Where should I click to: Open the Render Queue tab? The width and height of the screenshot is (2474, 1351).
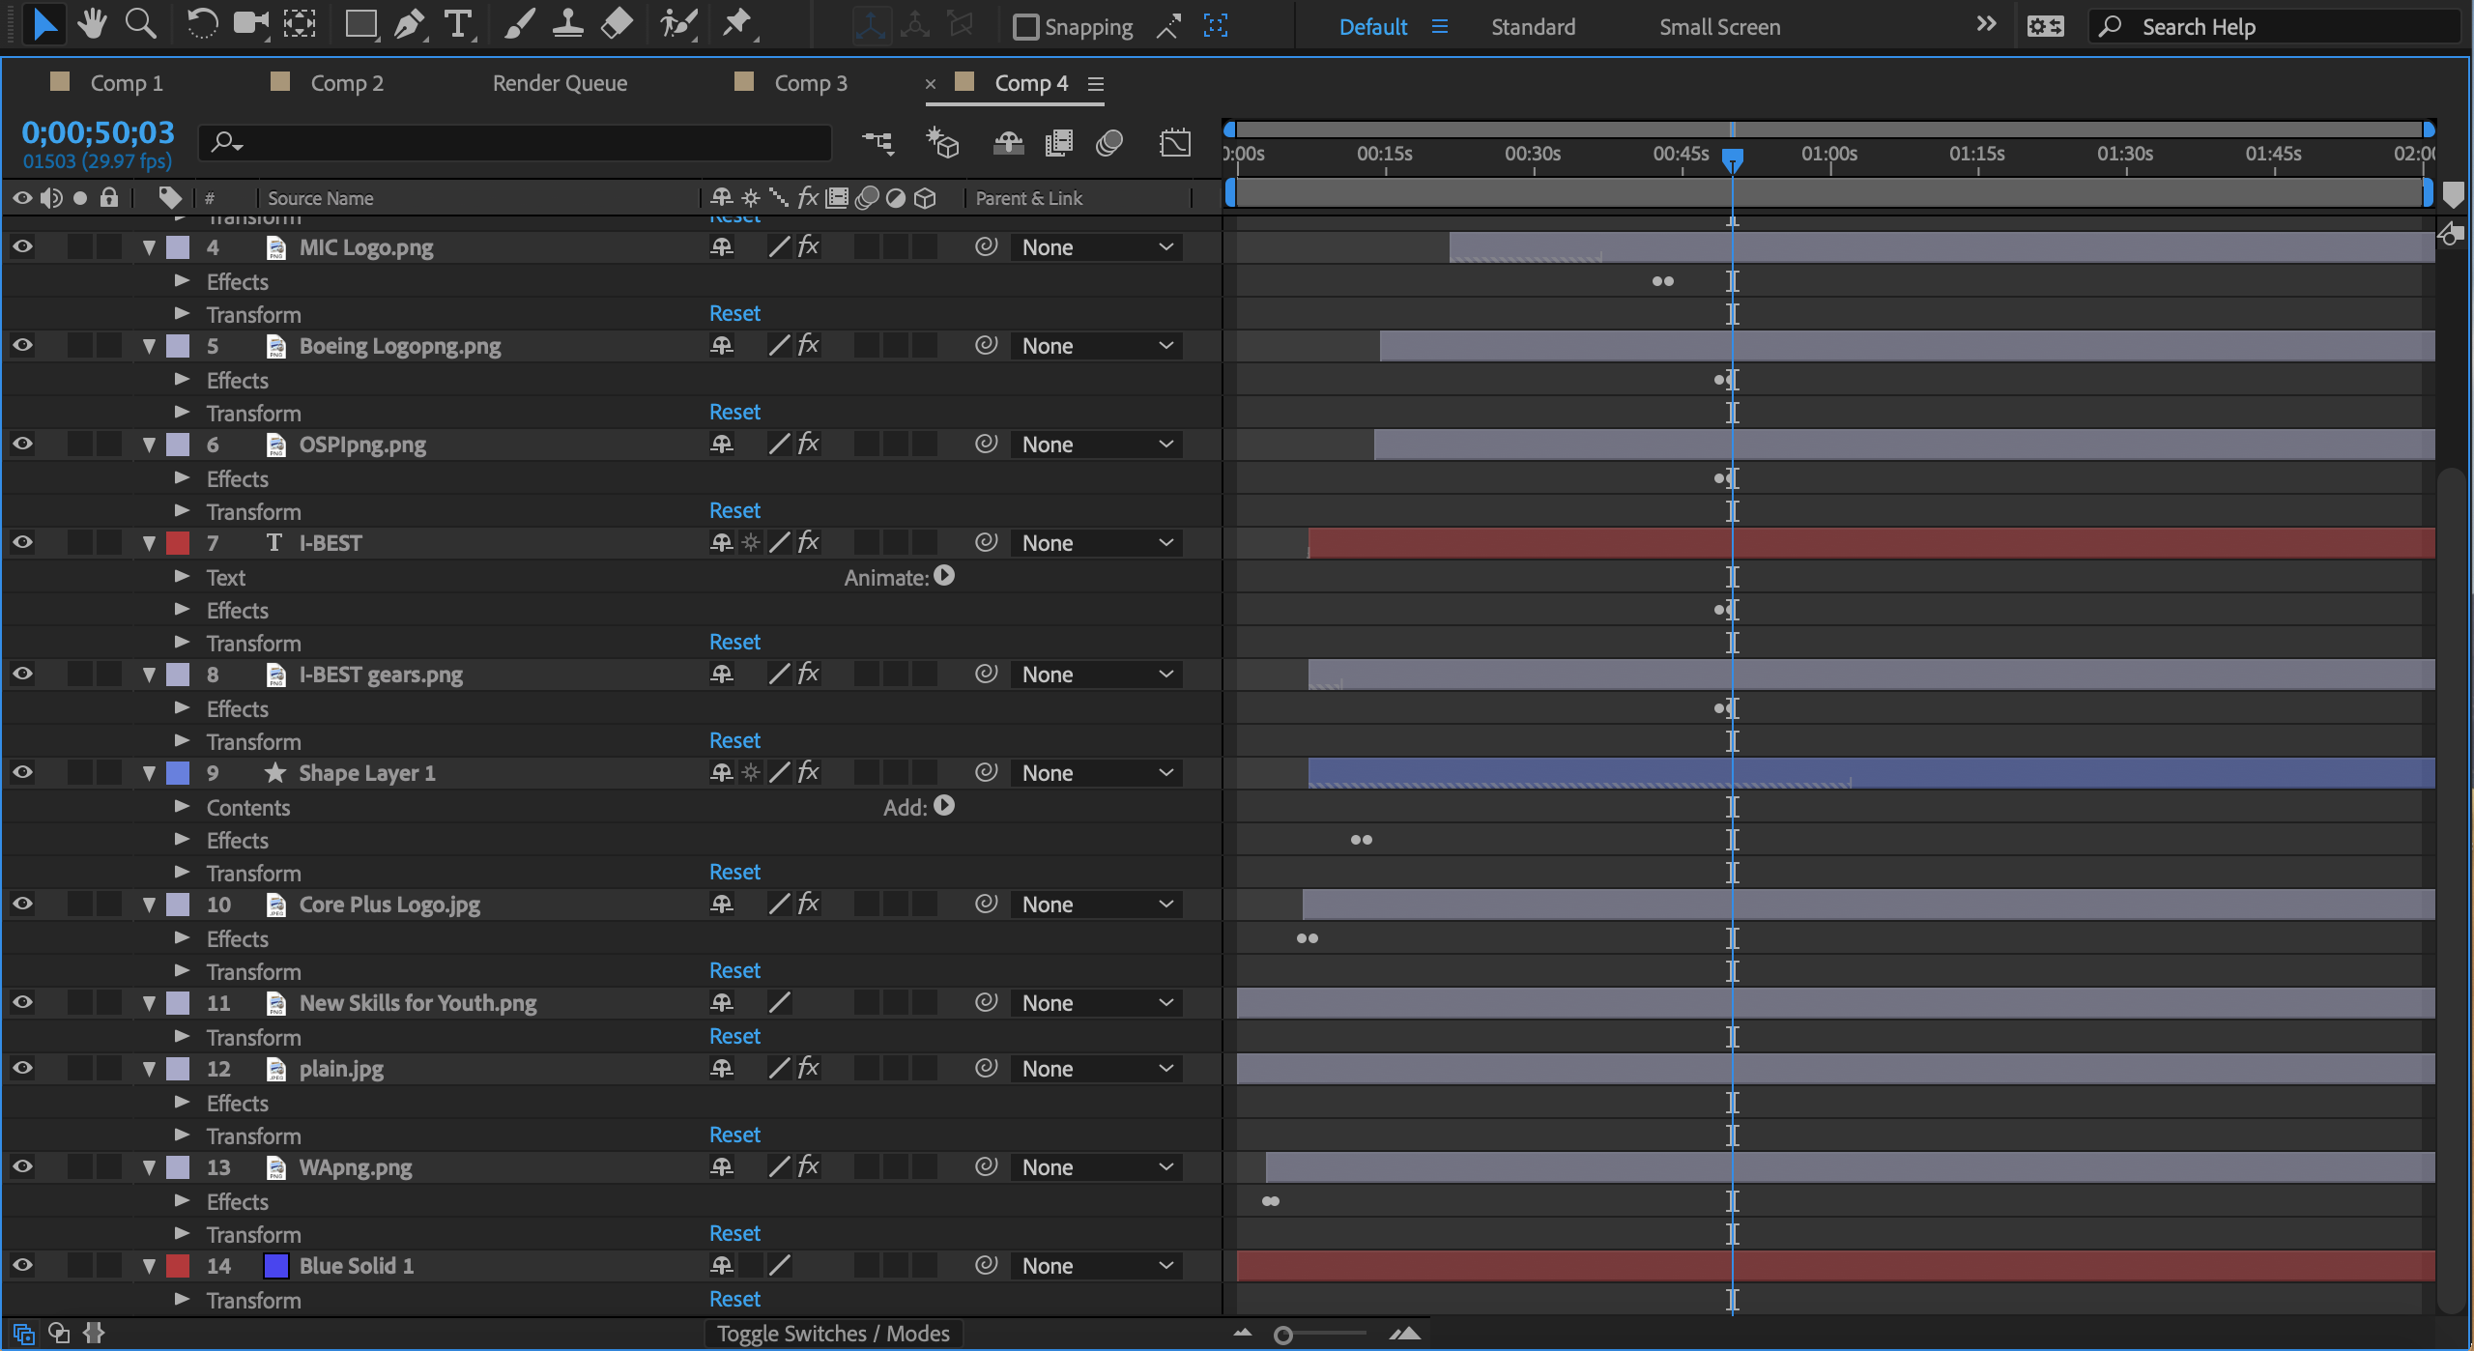(x=560, y=83)
